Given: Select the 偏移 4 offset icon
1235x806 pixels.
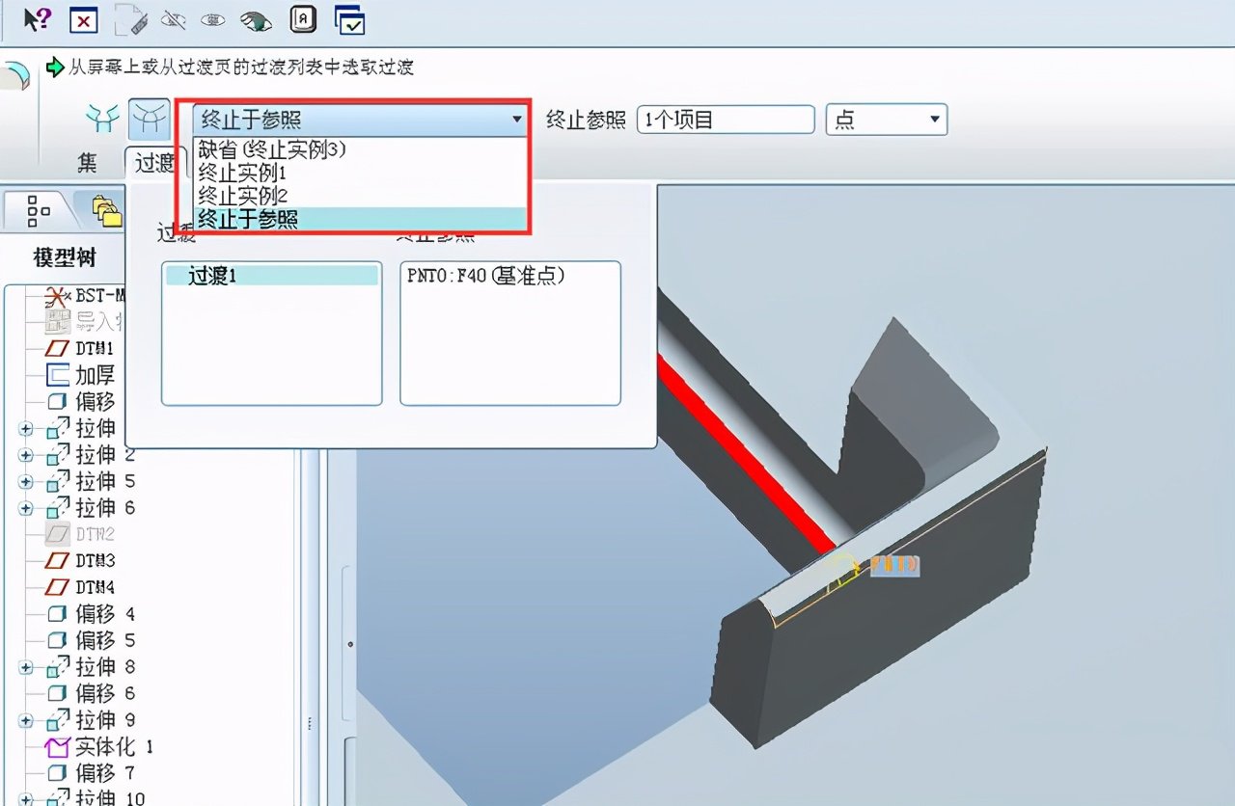Looking at the screenshot, I should pos(58,614).
